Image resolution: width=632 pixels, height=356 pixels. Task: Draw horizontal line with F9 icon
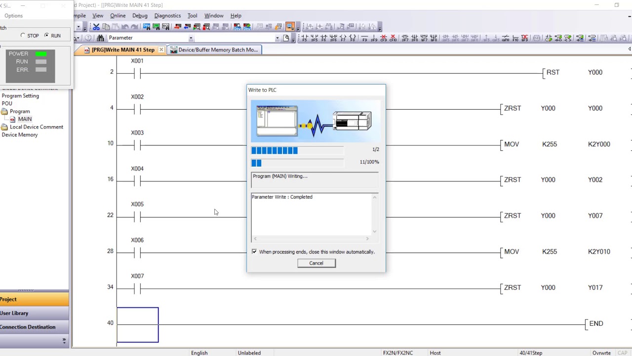click(x=364, y=38)
